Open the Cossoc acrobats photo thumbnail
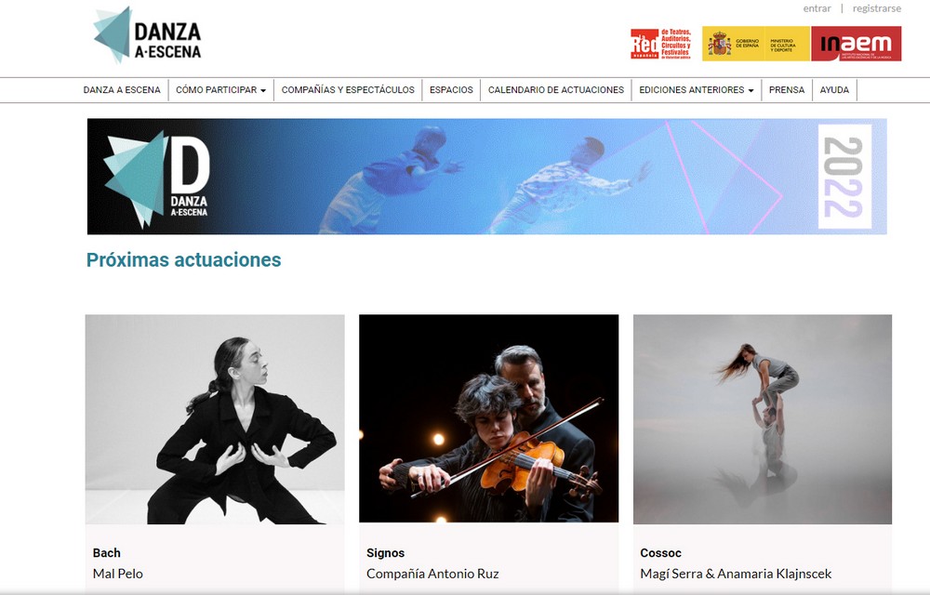The height and width of the screenshot is (595, 930). pos(763,419)
